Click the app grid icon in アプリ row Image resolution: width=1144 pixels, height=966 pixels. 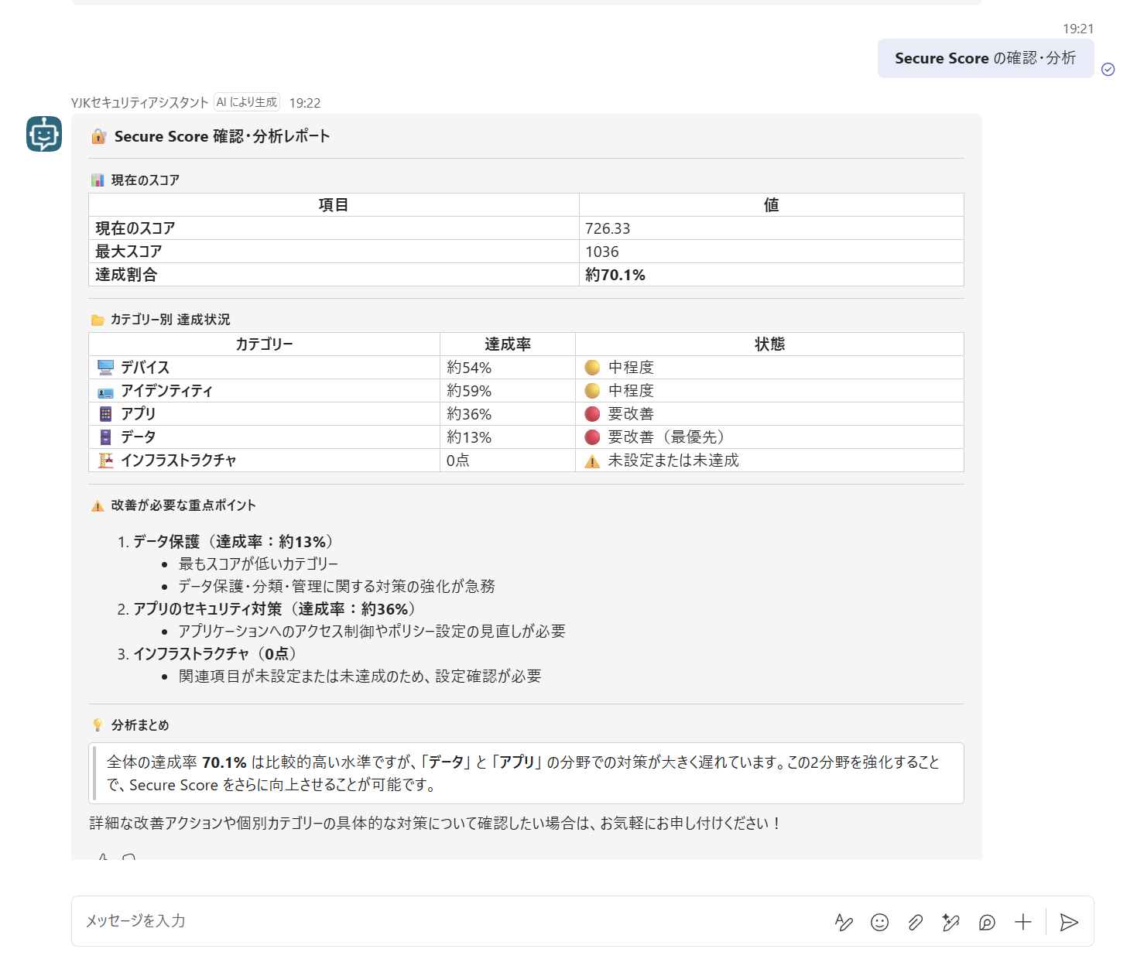[106, 414]
